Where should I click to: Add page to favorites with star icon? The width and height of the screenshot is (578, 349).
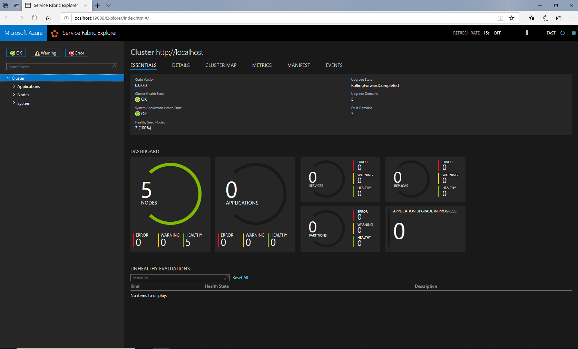(x=512, y=18)
